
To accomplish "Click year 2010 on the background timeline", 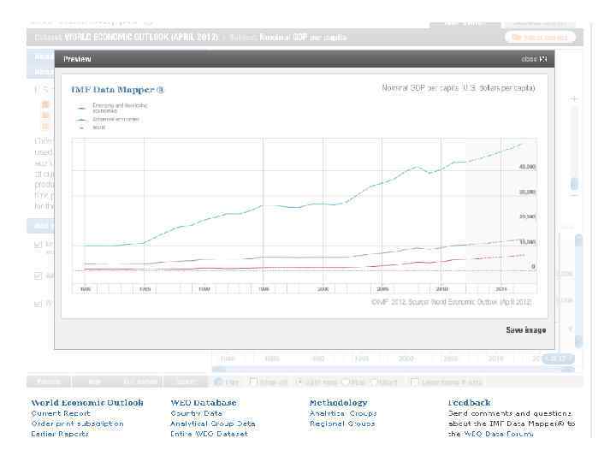I will click(x=495, y=358).
